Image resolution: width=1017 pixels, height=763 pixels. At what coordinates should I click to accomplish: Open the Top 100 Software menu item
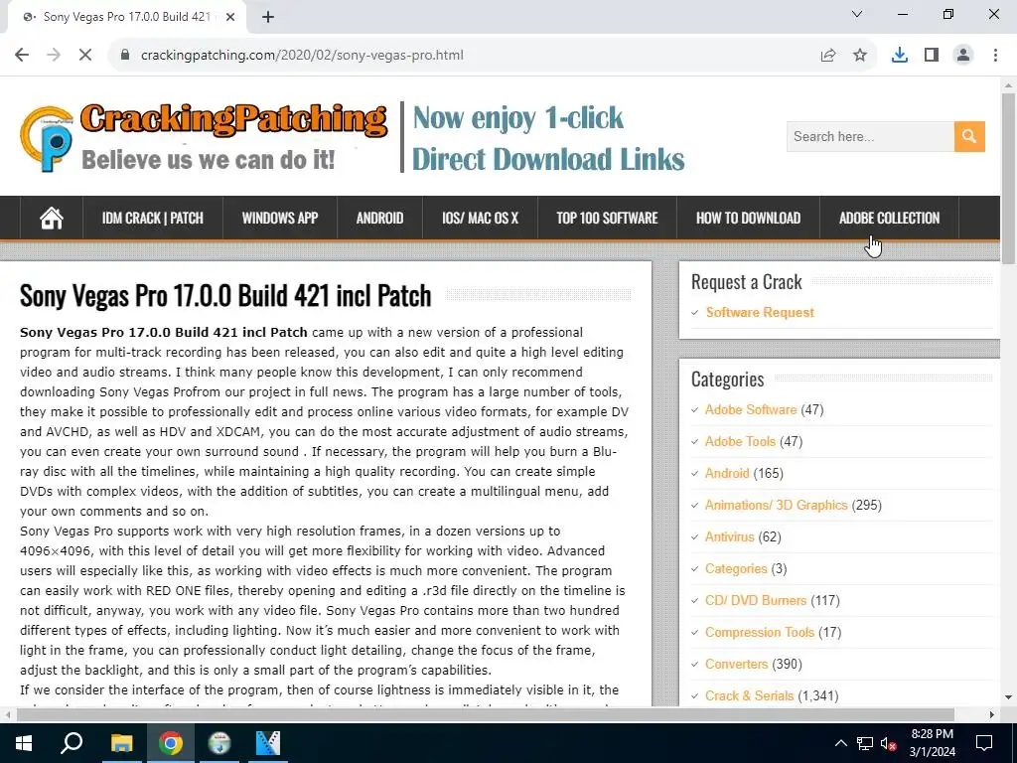point(607,218)
